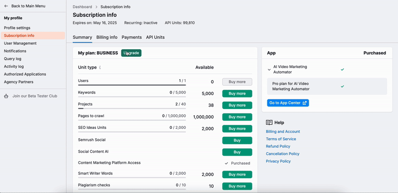398x193 pixels.
Task: Buy more SEO Ideas Units
Action: [x=237, y=128]
